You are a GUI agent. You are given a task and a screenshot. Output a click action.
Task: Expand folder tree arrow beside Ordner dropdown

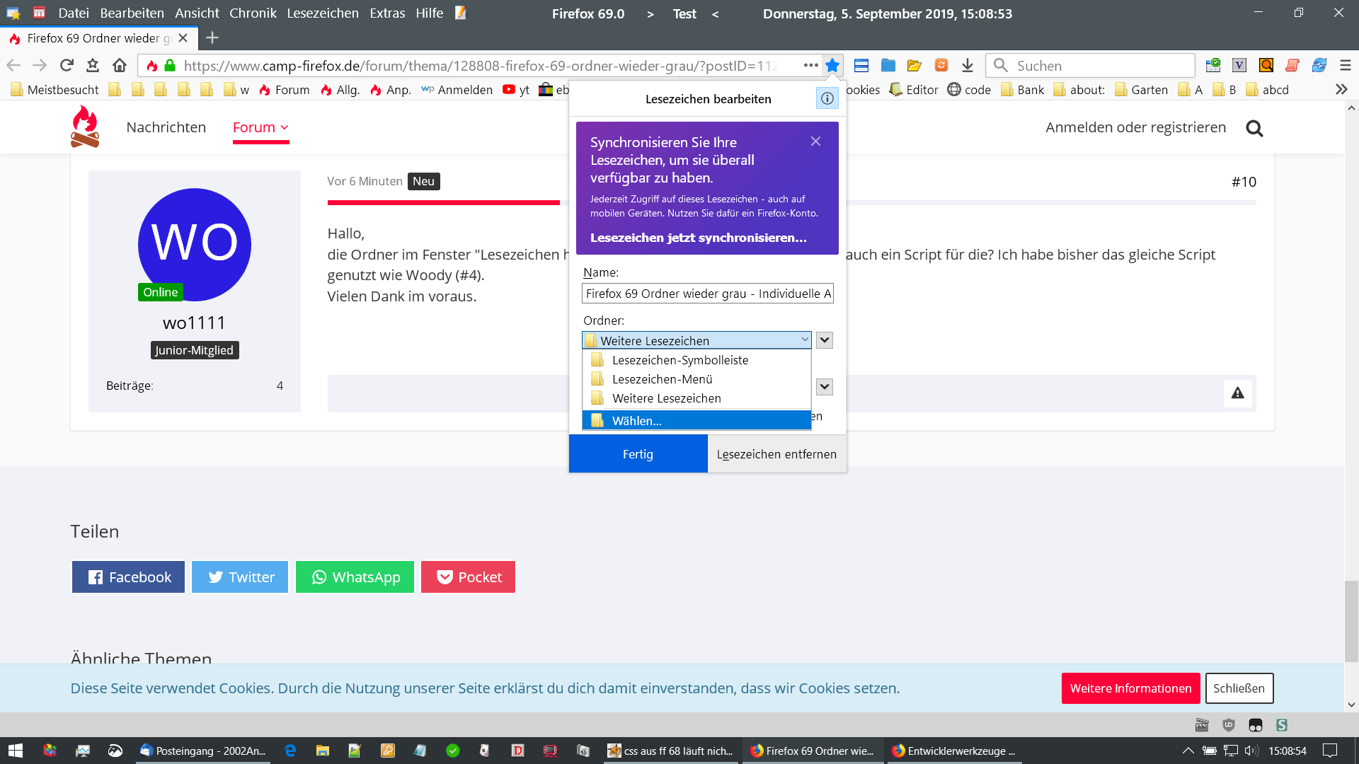point(825,340)
